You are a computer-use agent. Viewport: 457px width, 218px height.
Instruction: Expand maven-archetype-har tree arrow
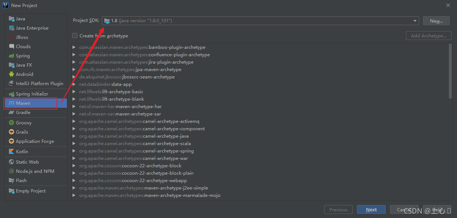pyautogui.click(x=74, y=106)
